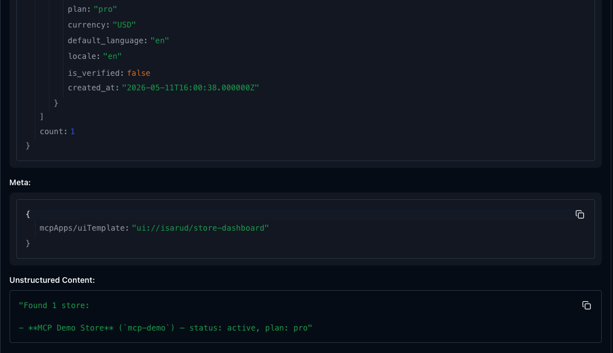Click the "Found 1 store:" line

(54, 305)
